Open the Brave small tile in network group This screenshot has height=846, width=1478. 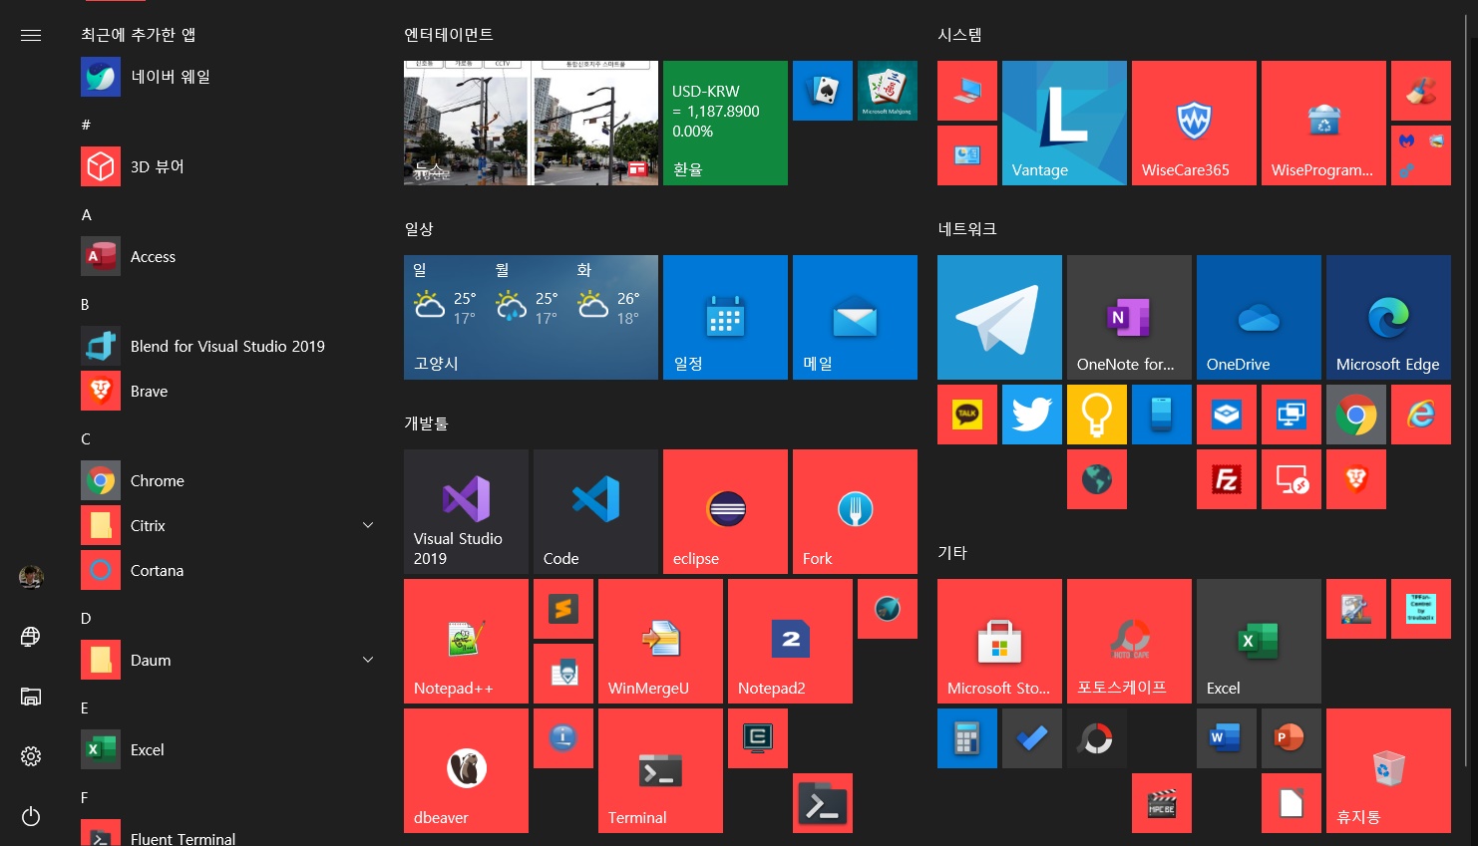[1356, 479]
